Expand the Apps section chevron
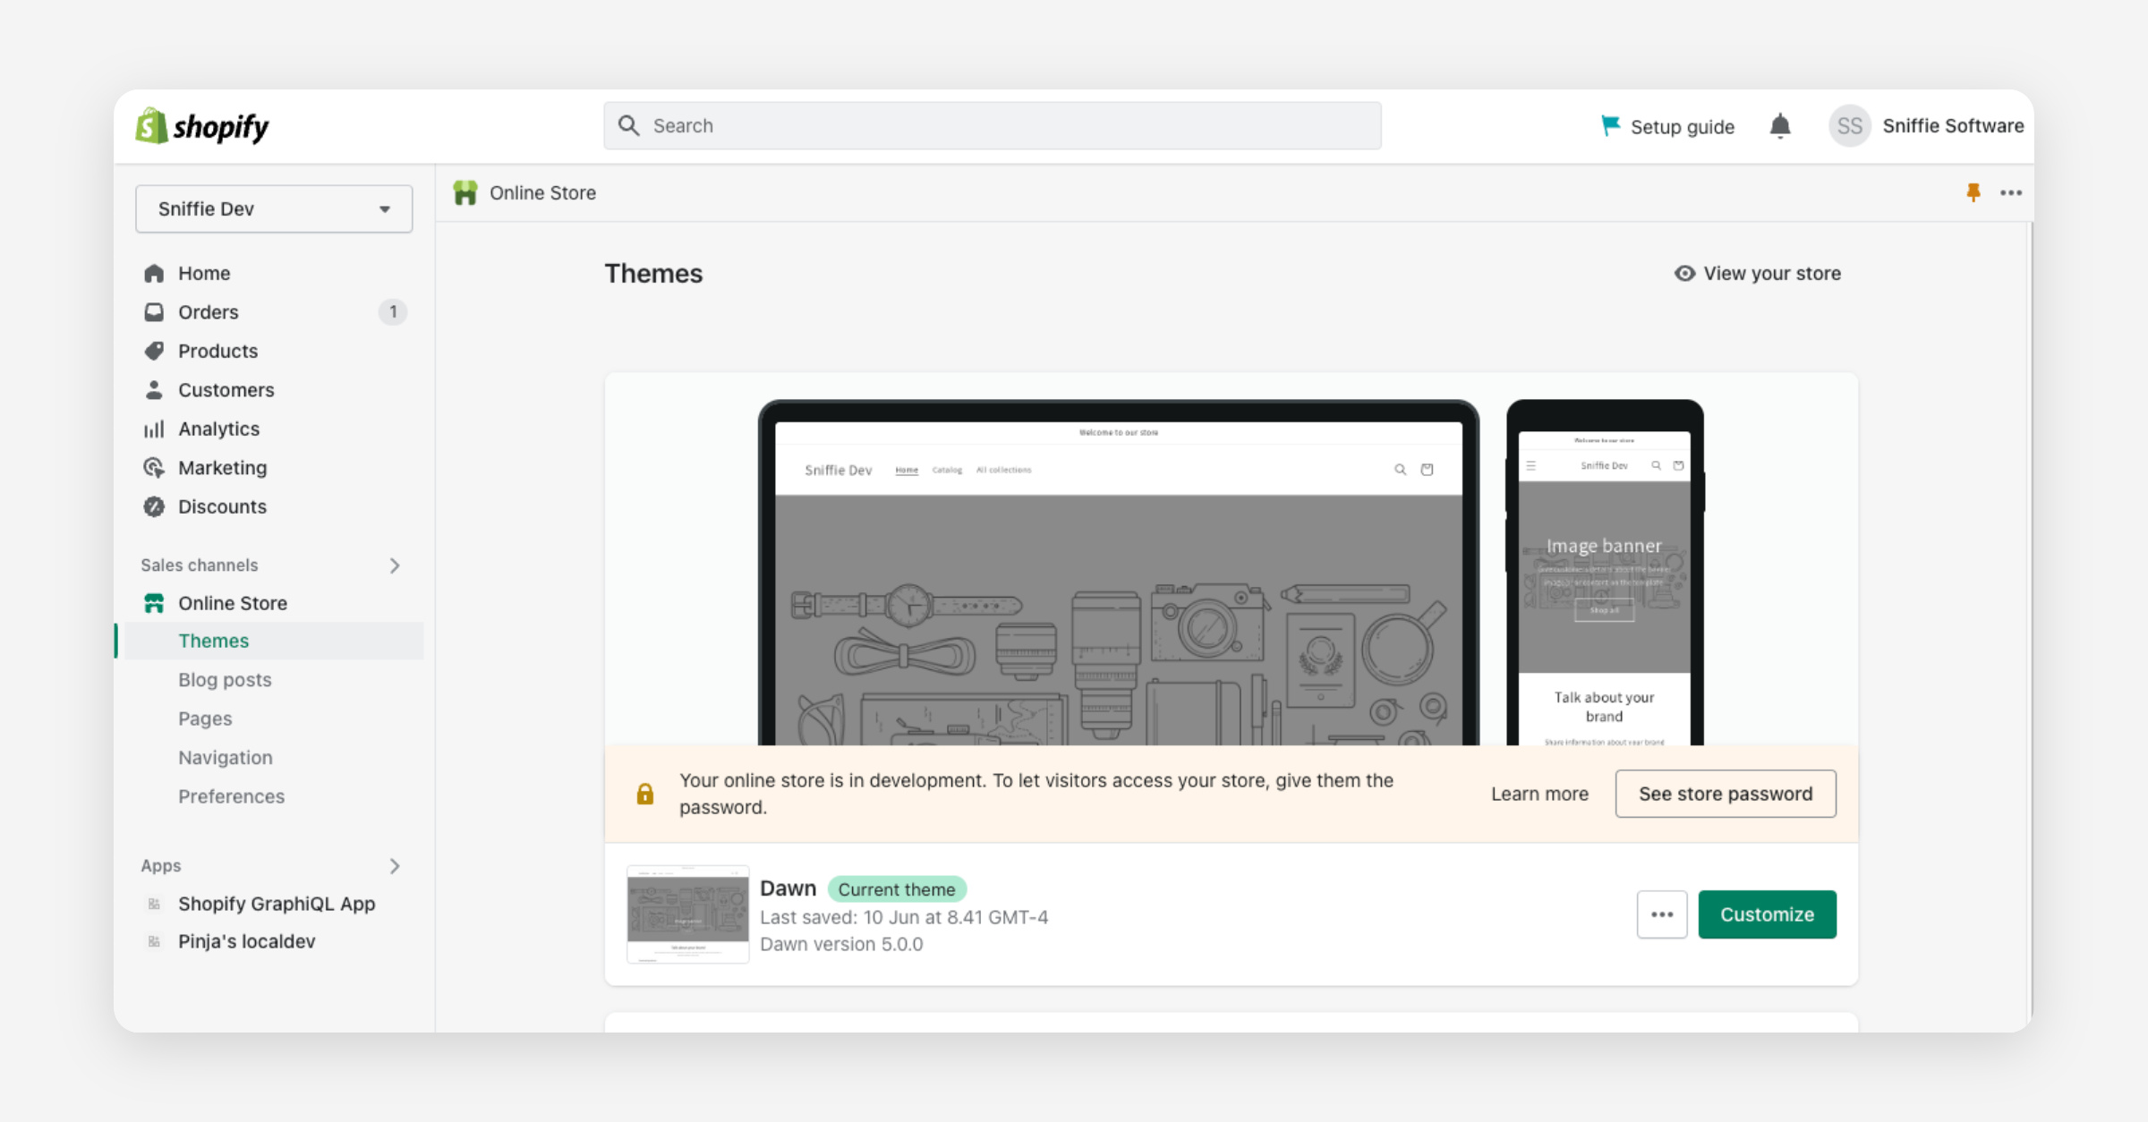2148x1122 pixels. (x=394, y=865)
